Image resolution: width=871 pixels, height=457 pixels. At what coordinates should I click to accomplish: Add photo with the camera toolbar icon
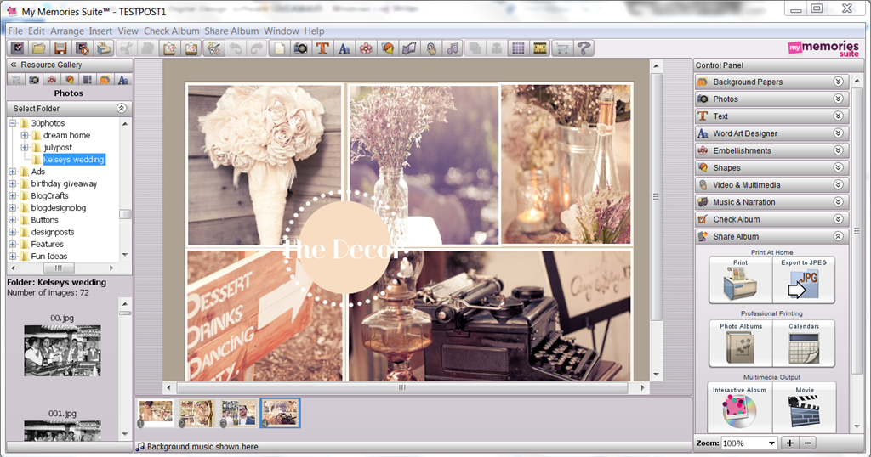tap(300, 48)
